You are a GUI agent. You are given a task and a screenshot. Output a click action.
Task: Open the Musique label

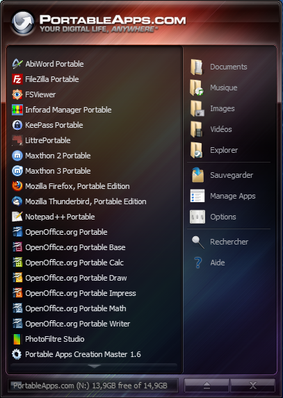[224, 88]
